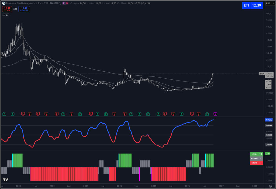
Task: Click the 2025 label on the time axis
Action: tap(154, 186)
